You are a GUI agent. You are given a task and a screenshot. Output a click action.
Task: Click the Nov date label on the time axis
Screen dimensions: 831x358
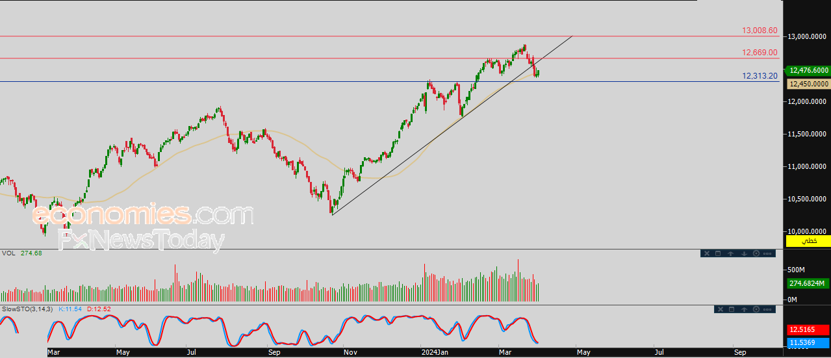tap(352, 353)
